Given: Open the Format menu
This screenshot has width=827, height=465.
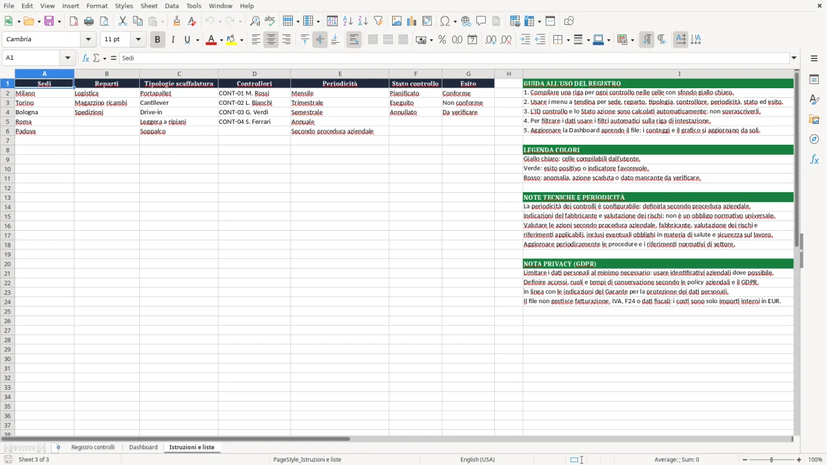Looking at the screenshot, I should [97, 6].
